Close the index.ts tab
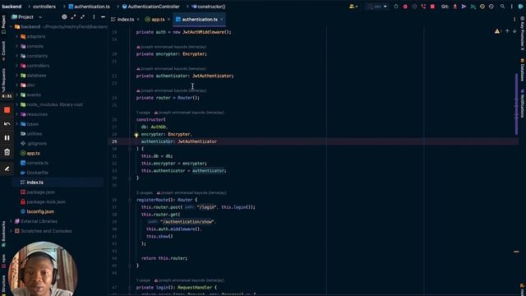The width and height of the screenshot is (526, 296). pyautogui.click(x=138, y=20)
